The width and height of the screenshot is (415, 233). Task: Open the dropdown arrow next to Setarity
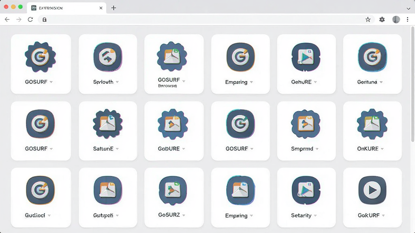(315, 216)
